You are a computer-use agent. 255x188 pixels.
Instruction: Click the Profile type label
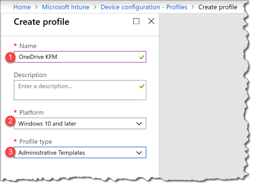tap(36, 142)
